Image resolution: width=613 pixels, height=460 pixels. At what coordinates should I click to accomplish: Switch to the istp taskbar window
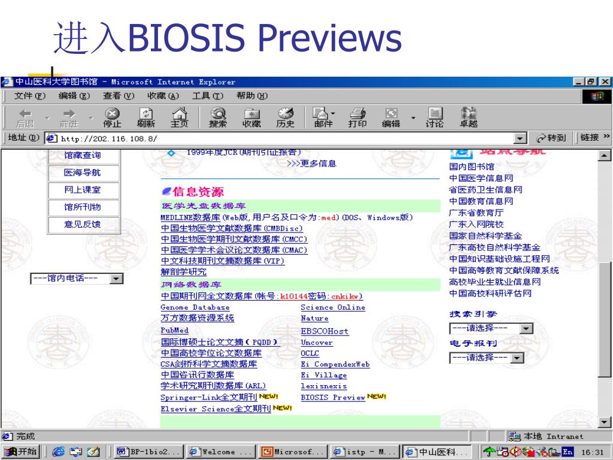click(365, 452)
